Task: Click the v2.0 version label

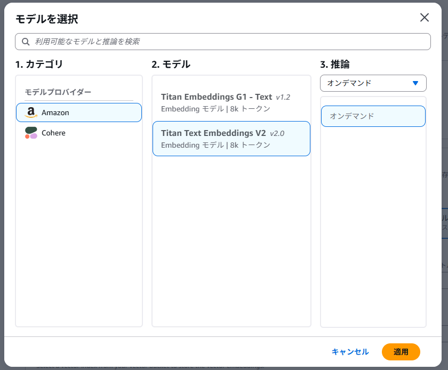Action: 277,133
